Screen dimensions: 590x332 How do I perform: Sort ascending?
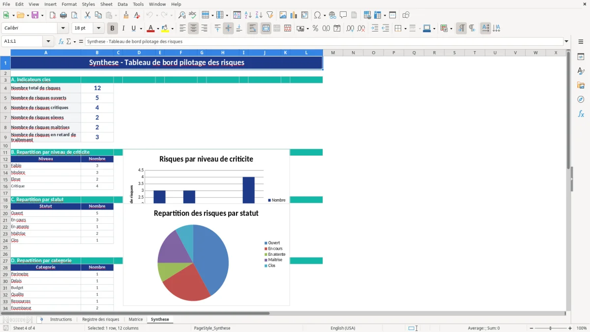248,15
